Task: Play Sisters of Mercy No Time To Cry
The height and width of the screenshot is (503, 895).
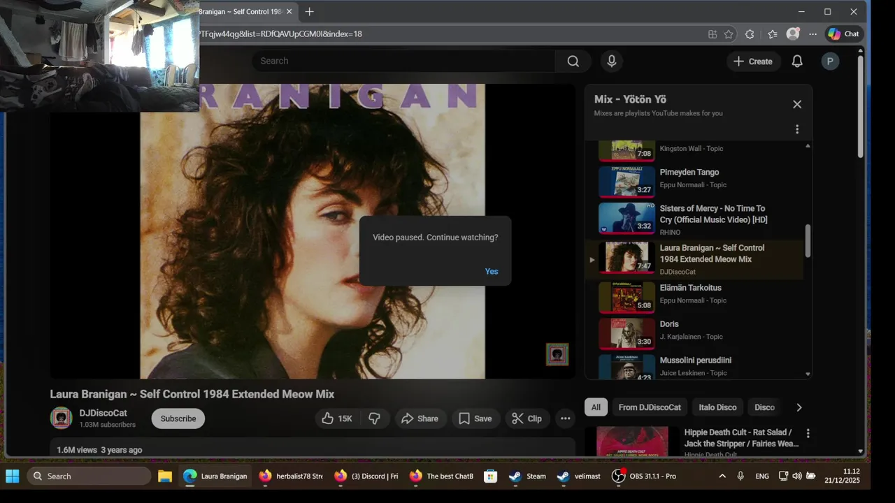Action: (x=696, y=219)
